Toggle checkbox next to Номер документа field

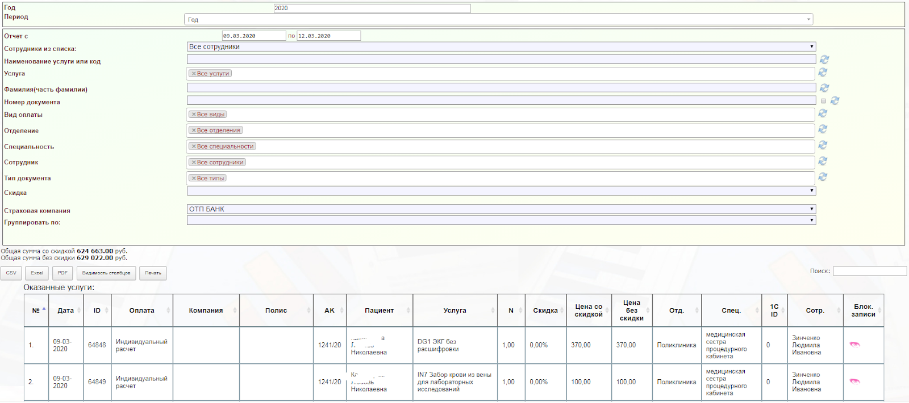[823, 101]
